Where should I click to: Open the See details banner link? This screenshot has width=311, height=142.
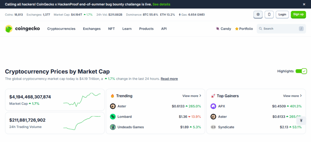(x=161, y=4)
